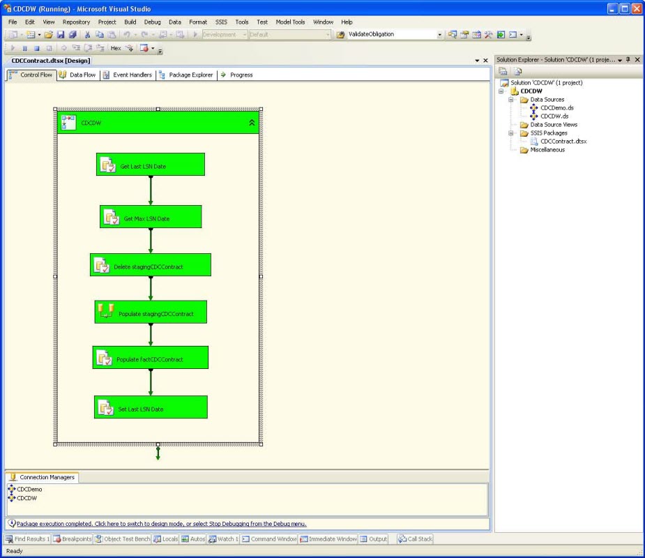Image resolution: width=645 pixels, height=558 pixels.
Task: Select CDCContract.dtsx in Solution Explorer
Action: (559, 142)
